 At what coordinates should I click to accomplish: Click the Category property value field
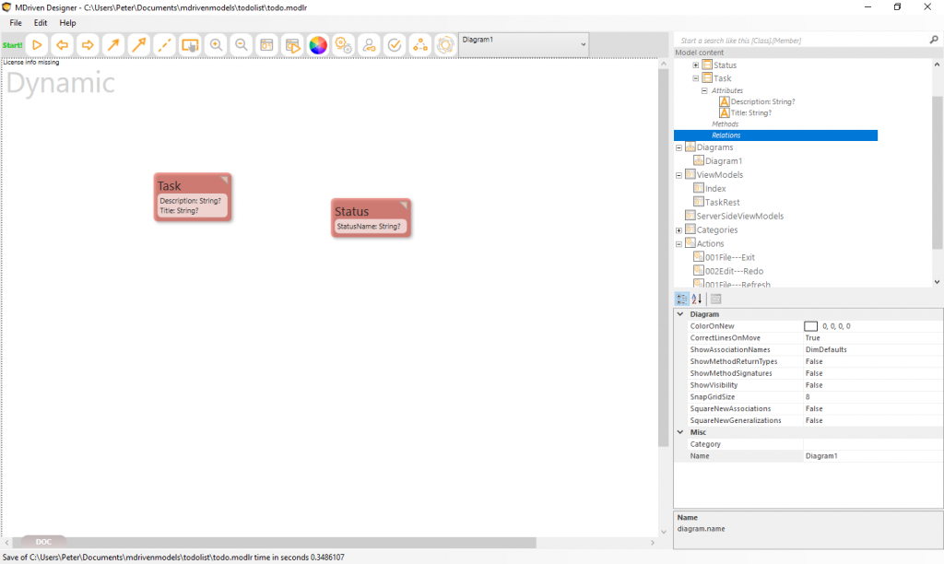click(873, 444)
